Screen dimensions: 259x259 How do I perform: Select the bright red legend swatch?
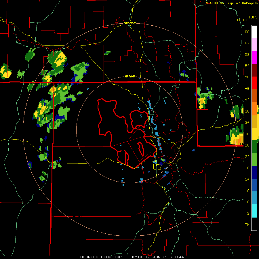click(254, 83)
